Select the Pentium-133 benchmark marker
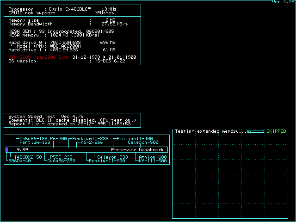Viewport: 296px width, 222px height. click(35, 142)
